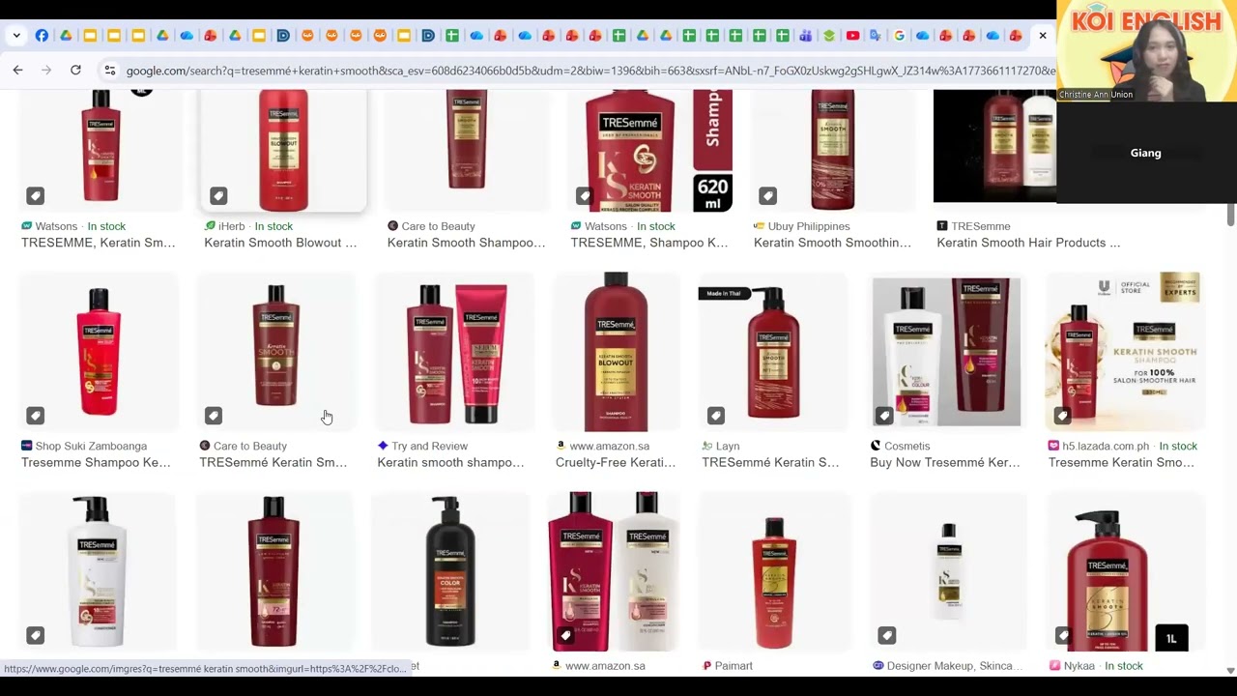Click the browser forward arrow
Viewport: 1237px width, 696px height.
pos(46,71)
